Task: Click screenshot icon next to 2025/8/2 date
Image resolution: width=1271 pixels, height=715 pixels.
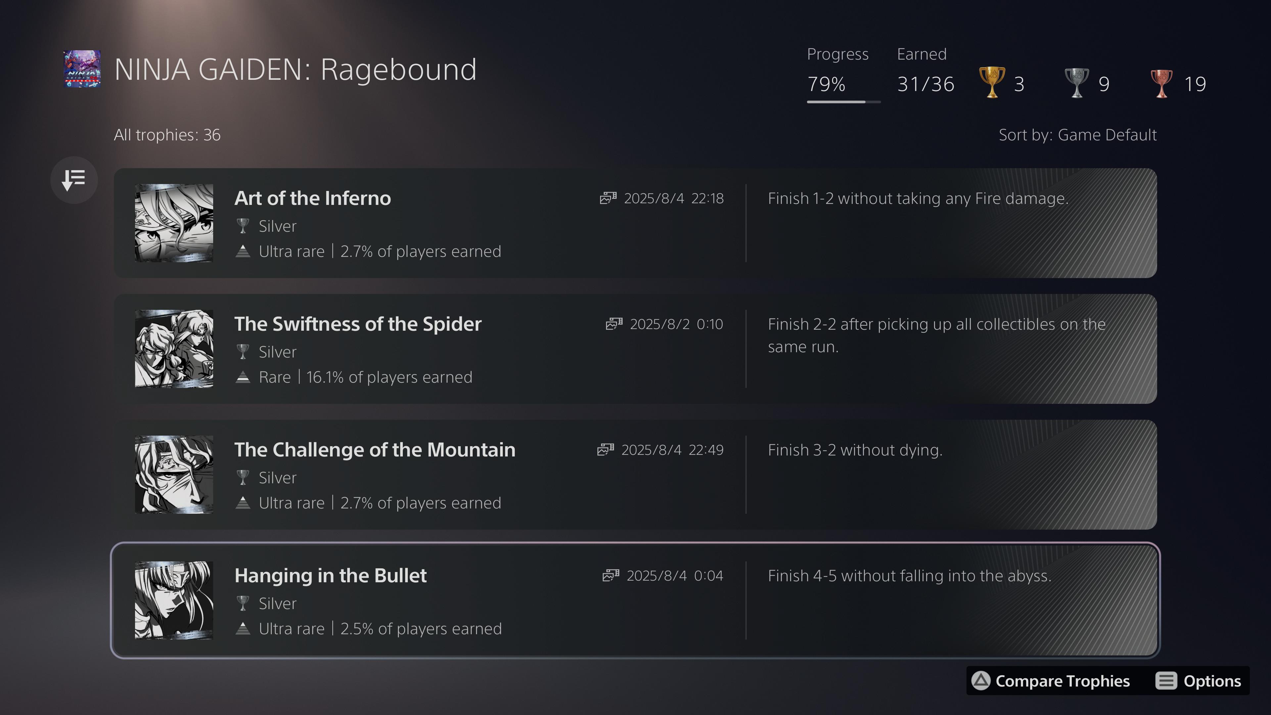Action: pyautogui.click(x=614, y=324)
